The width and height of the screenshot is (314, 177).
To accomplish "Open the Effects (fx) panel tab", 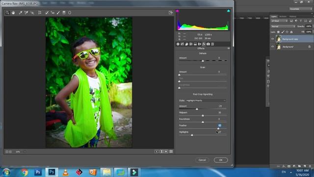I will [204, 44].
